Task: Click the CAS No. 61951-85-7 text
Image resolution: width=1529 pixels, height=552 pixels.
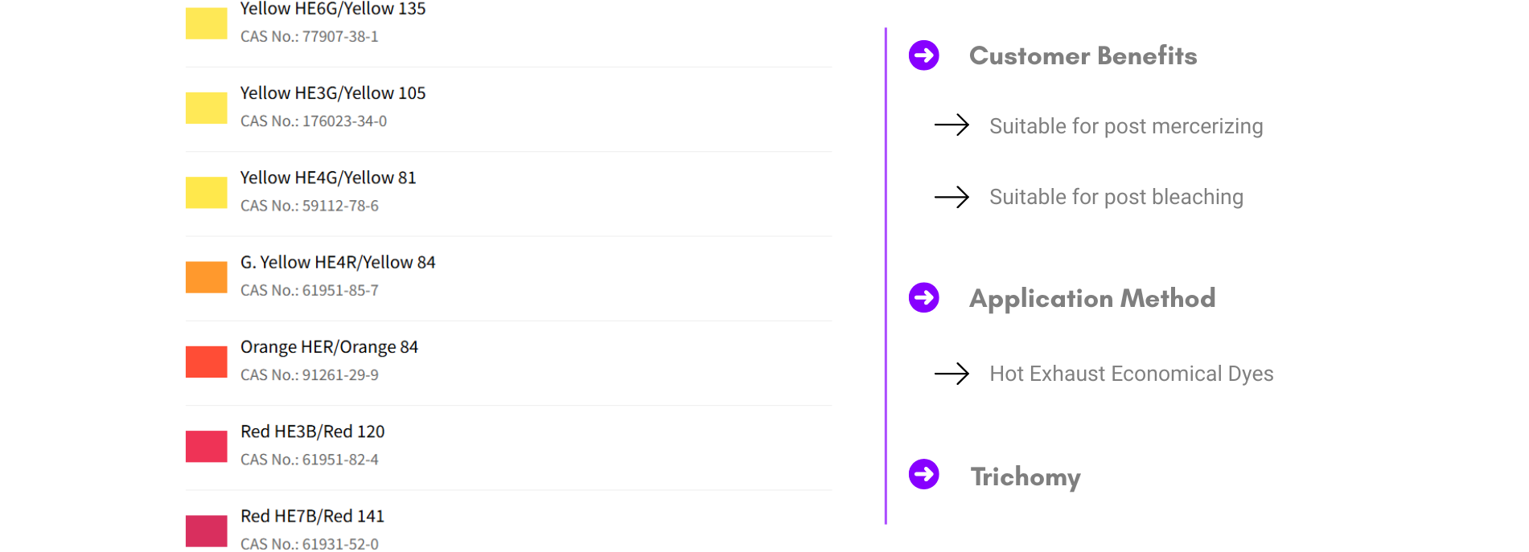Action: [x=310, y=290]
